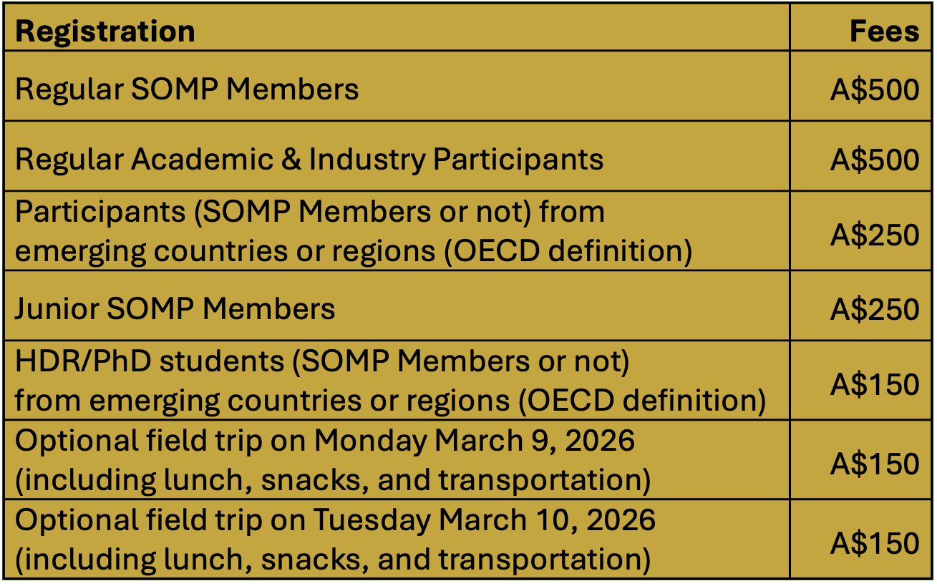Click 'from emerging countries or regions' line under HDR/PhD
The image size is (937, 586).
pos(390,400)
